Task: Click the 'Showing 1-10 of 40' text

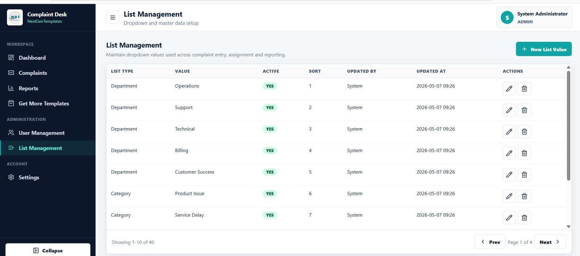Action: tap(133, 242)
